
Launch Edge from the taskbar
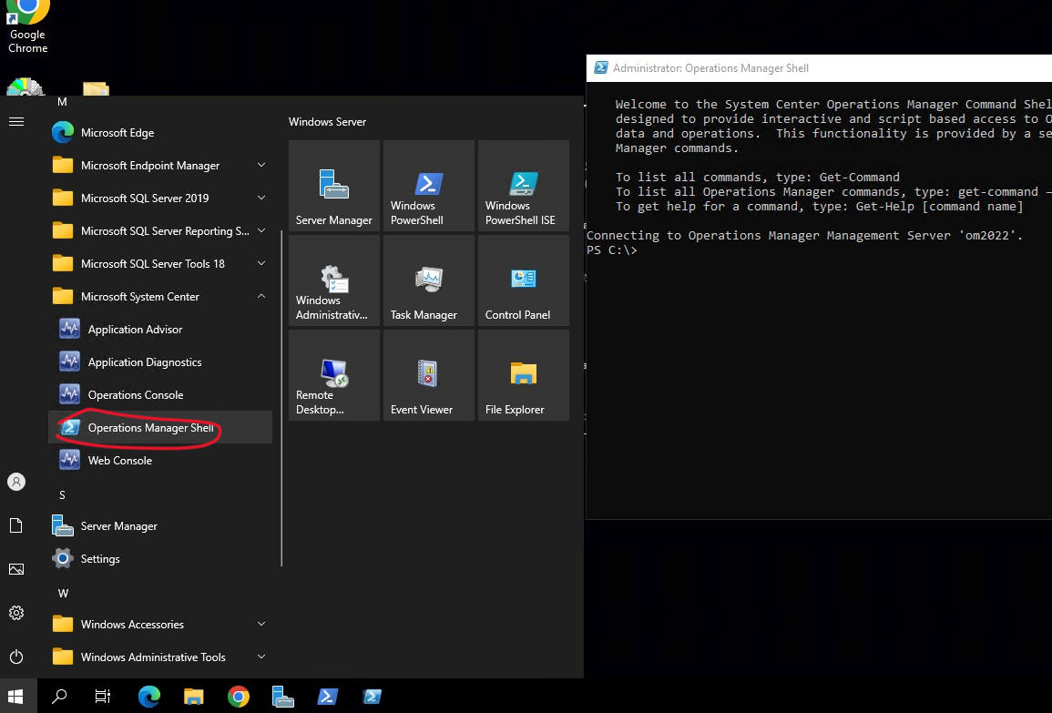[x=148, y=697]
